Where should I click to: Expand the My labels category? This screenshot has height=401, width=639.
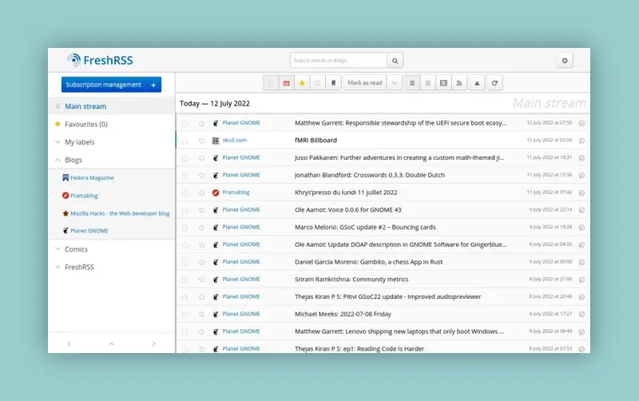[x=58, y=142]
